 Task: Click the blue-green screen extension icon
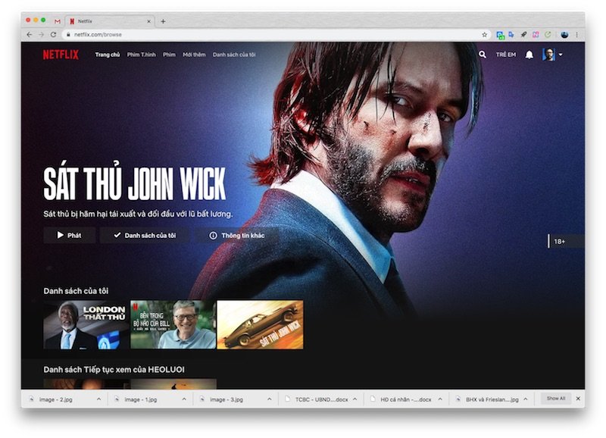500,35
